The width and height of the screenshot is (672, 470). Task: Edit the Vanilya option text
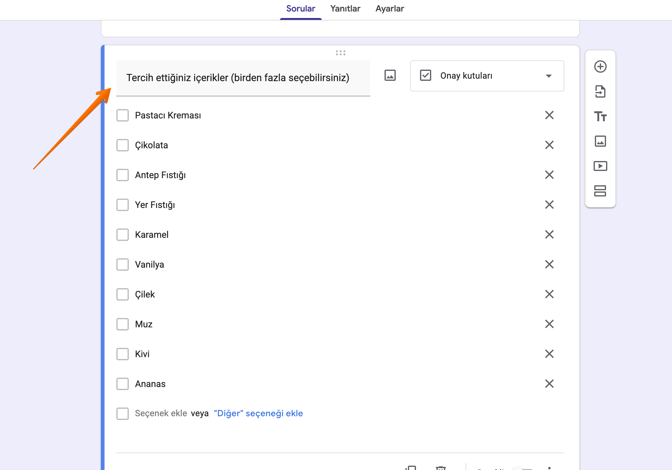pos(150,265)
